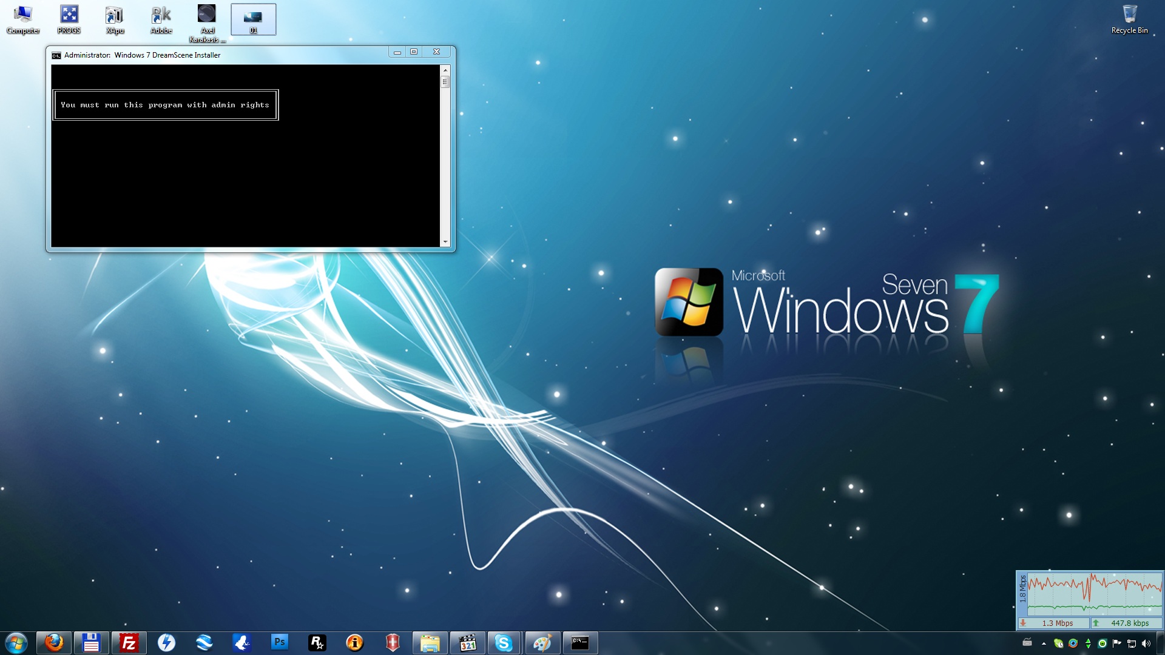Launch FileZilla from the taskbar

129,642
